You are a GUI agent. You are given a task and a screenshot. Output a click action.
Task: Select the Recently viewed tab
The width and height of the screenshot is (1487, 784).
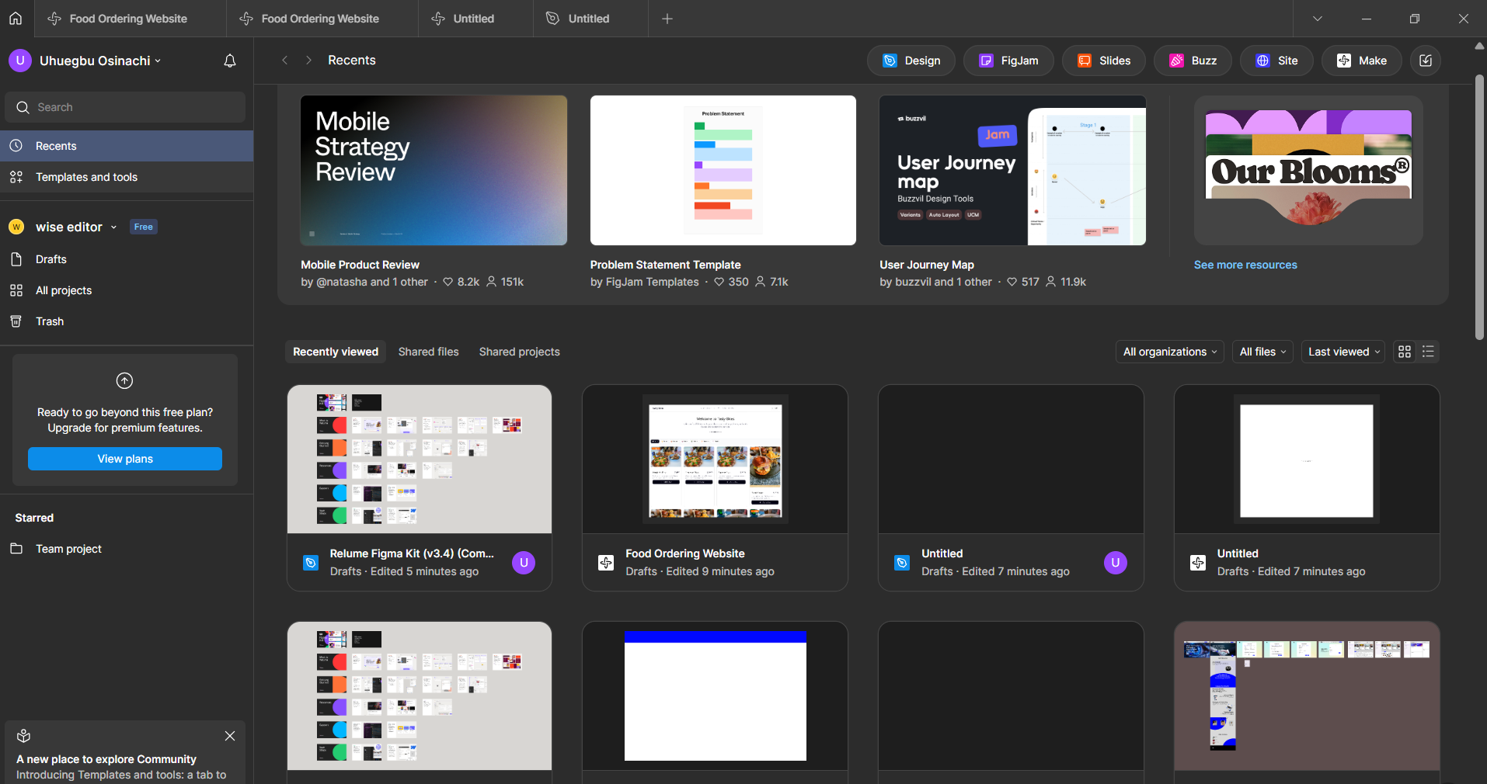pyautogui.click(x=336, y=352)
